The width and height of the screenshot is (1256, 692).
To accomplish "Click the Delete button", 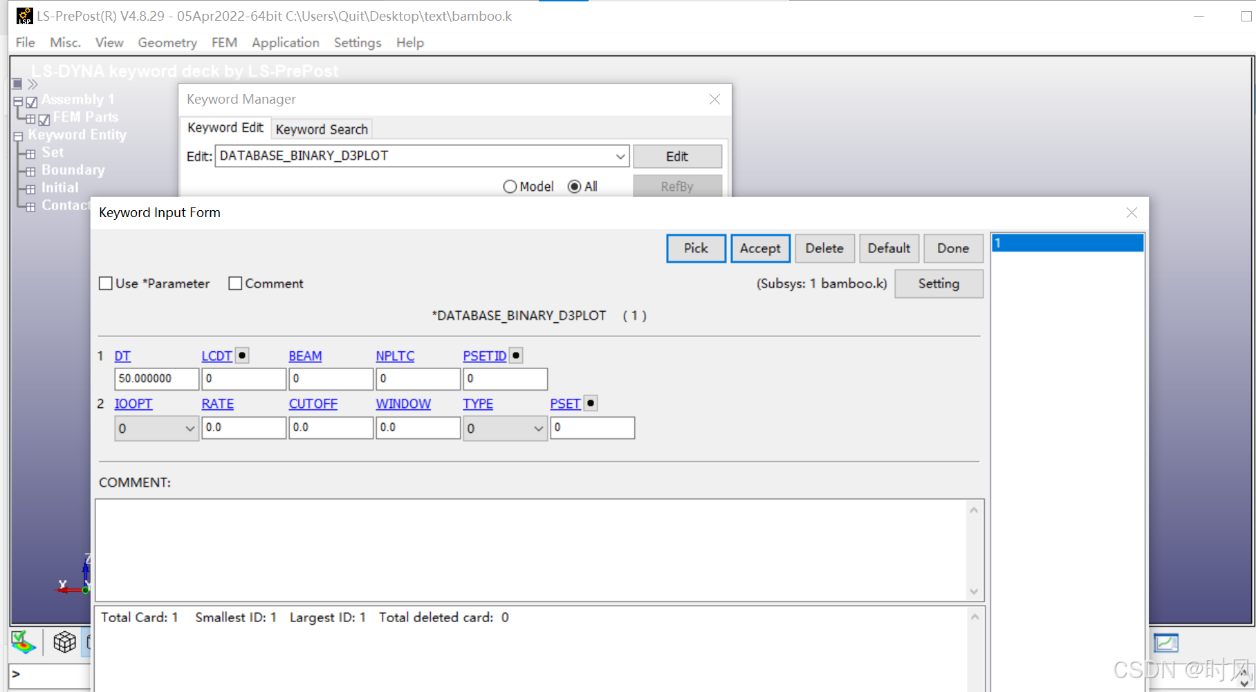I will pos(824,248).
